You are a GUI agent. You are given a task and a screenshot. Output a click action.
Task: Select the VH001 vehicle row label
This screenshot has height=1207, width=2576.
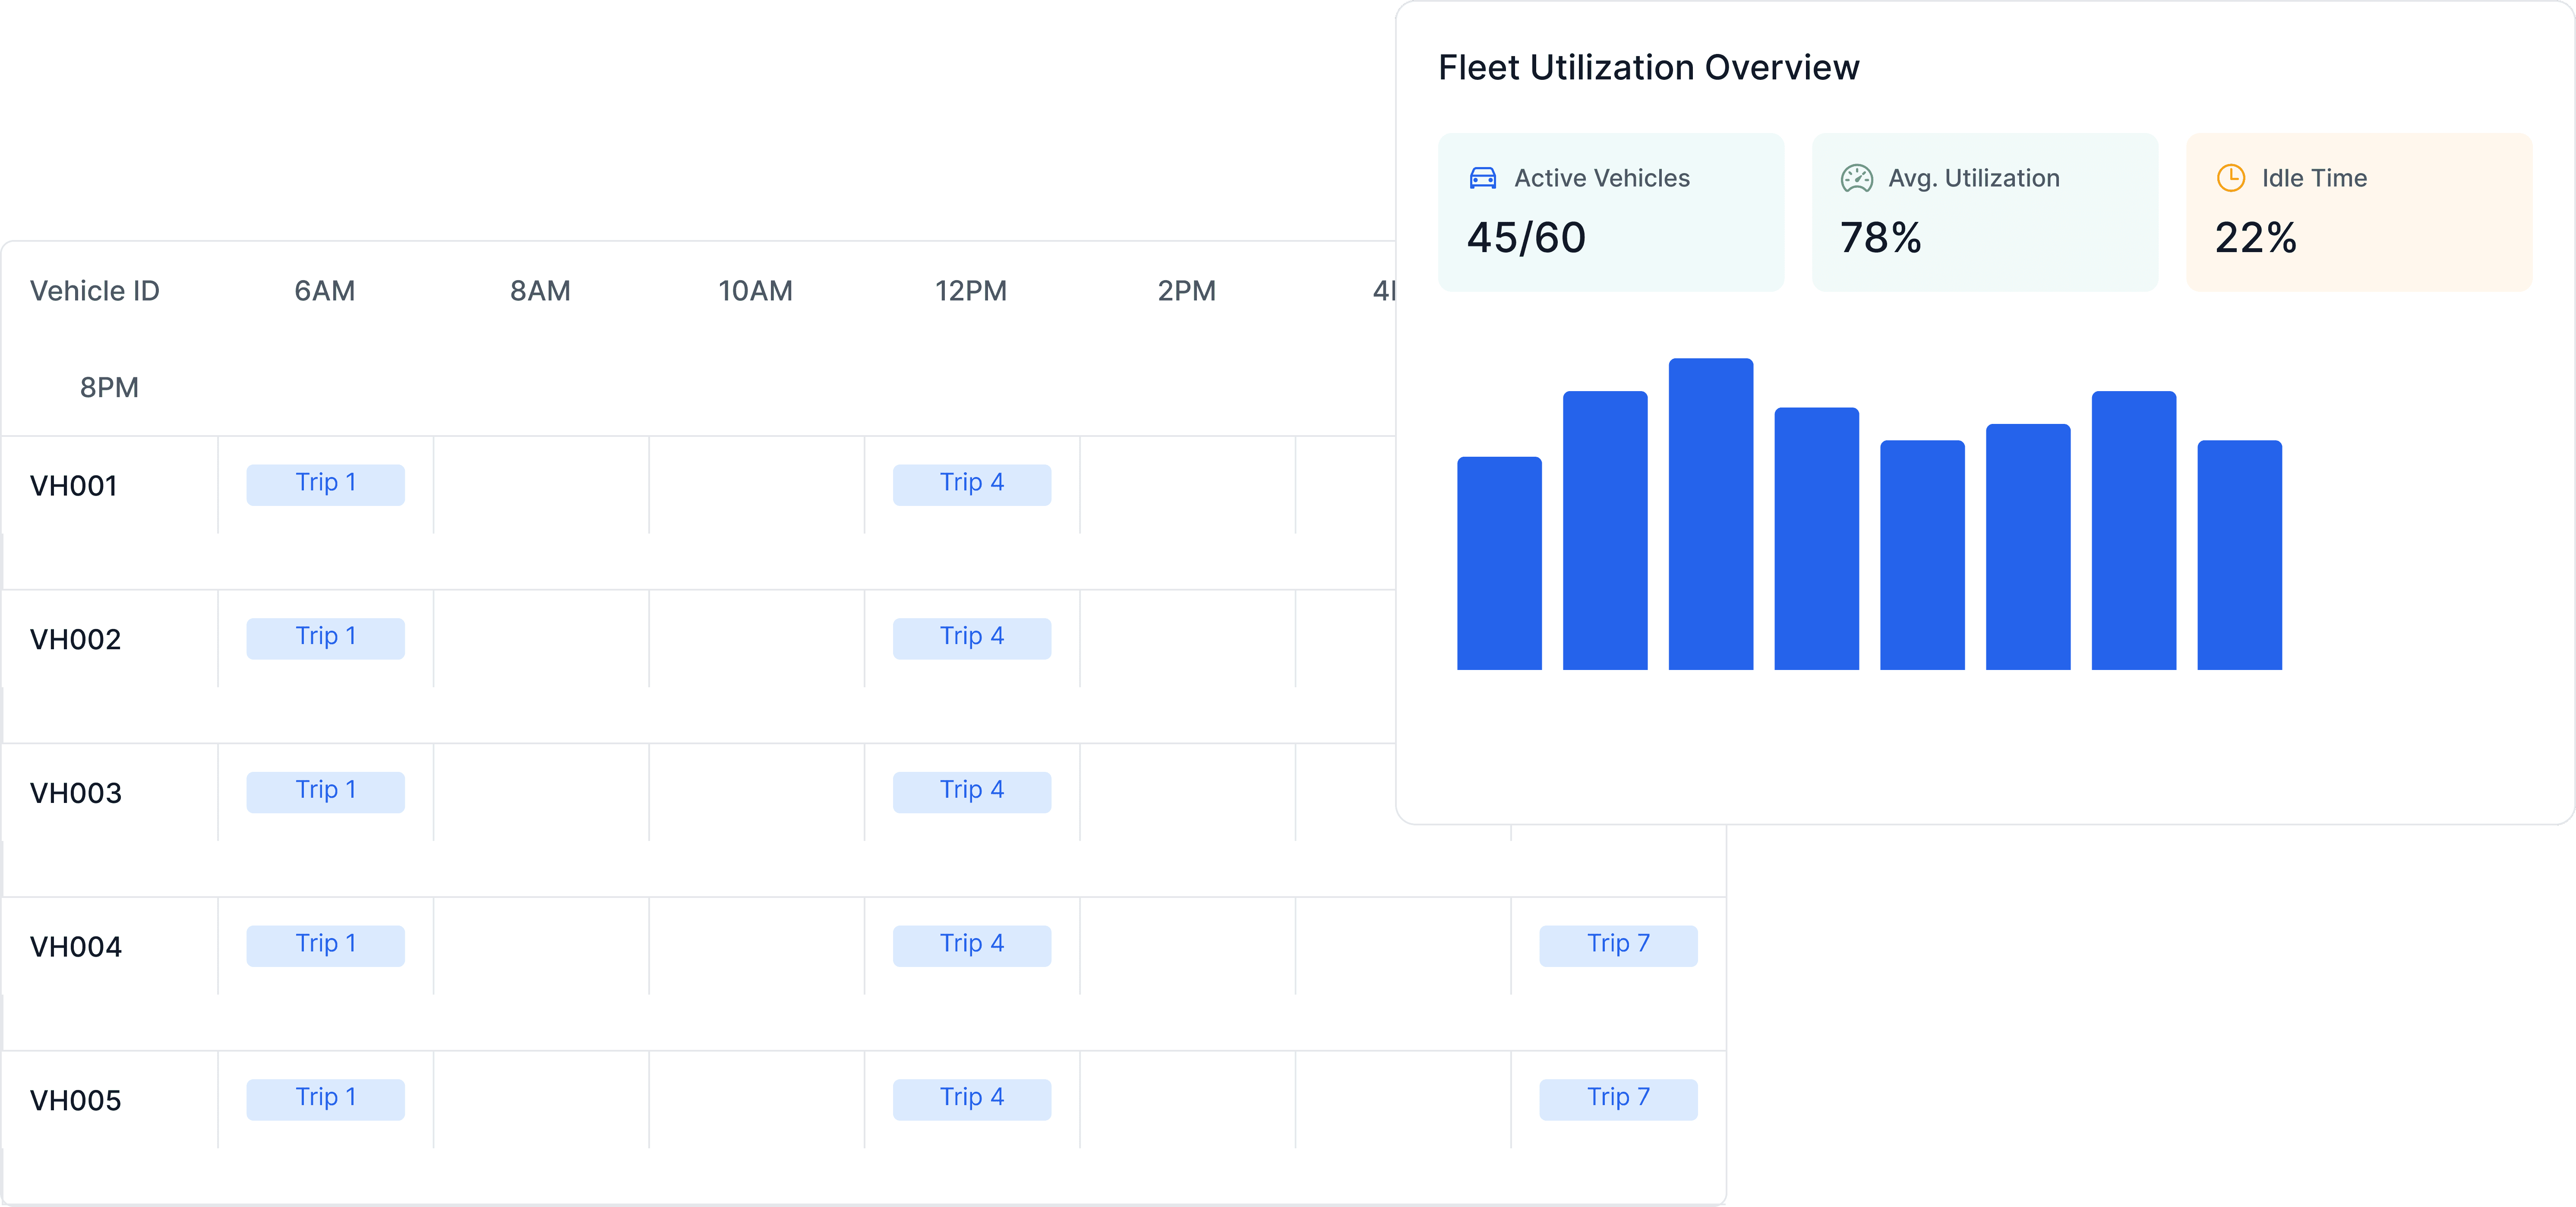pos(74,486)
